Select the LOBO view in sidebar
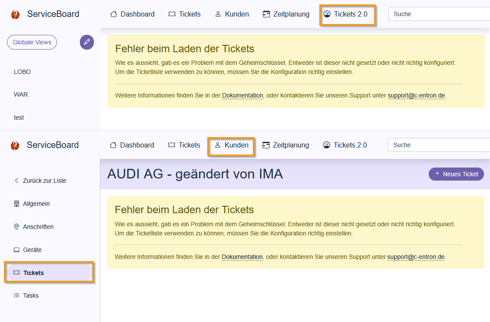The width and height of the screenshot is (490, 322). coord(23,72)
